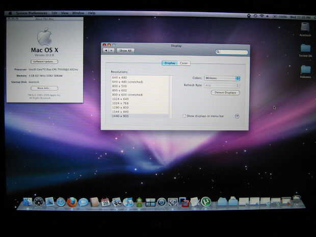
Task: Switch to the Color tab
Action: (x=184, y=63)
